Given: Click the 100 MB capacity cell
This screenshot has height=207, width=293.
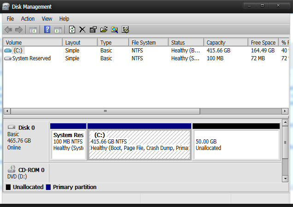Looking at the screenshot, I should coord(215,58).
